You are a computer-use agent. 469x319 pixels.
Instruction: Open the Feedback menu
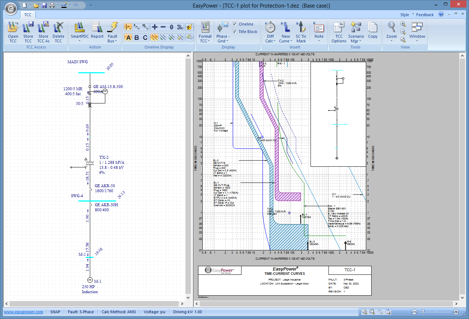pyautogui.click(x=425, y=15)
